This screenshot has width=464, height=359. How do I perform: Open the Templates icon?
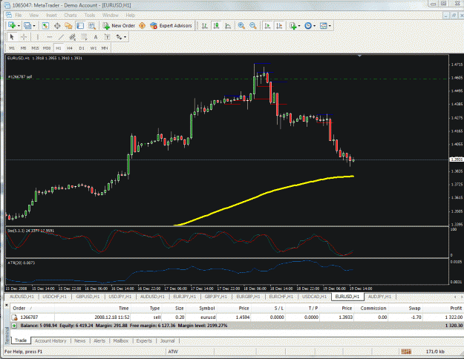point(324,26)
